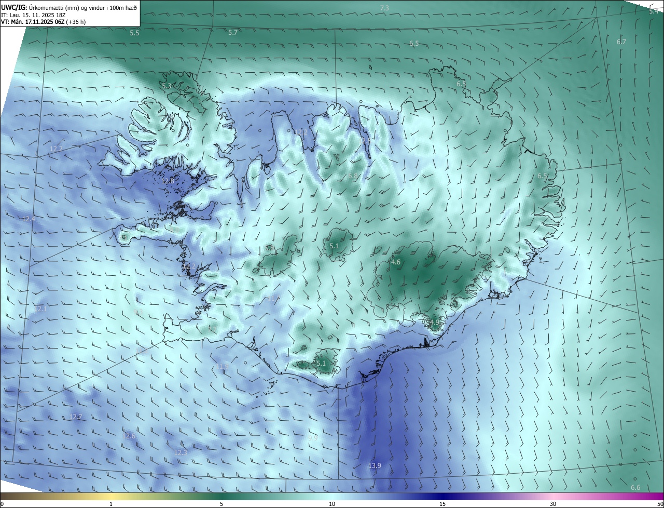Click the '5.1' value on Hofsjökull glacier
Image resolution: width=664 pixels, height=508 pixels.
tap(334, 246)
